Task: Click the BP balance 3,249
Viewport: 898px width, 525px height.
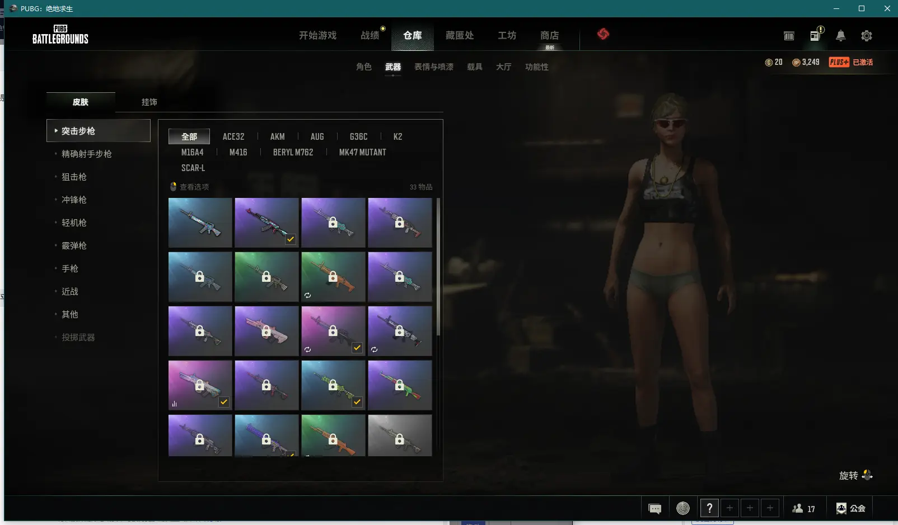Action: tap(806, 62)
